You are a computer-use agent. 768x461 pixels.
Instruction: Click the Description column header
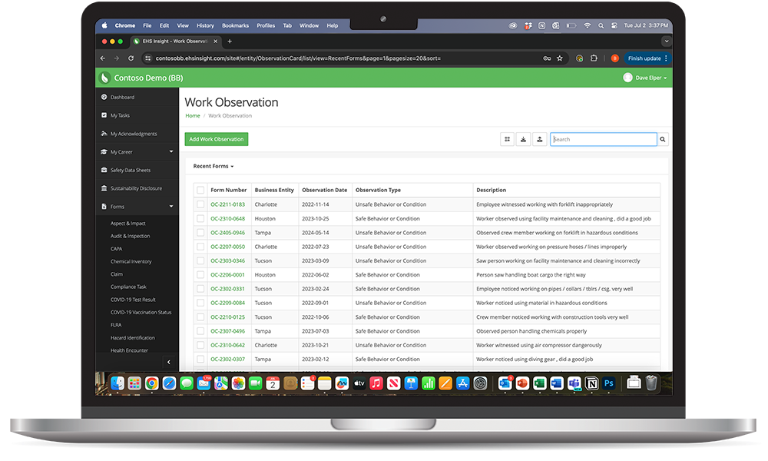[491, 190]
